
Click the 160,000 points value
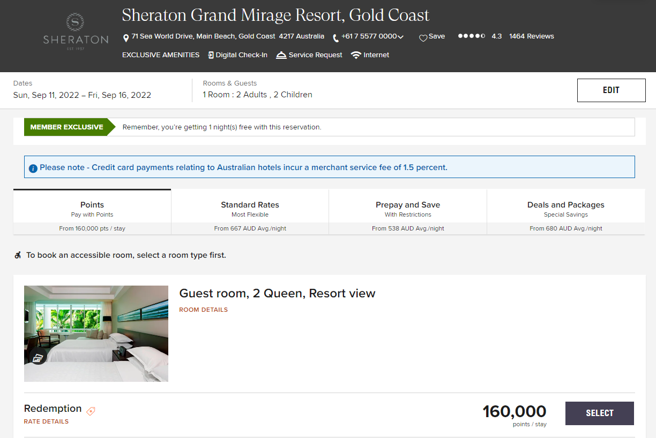pyautogui.click(x=515, y=411)
